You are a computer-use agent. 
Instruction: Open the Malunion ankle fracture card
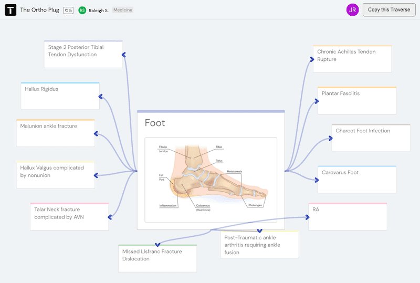coord(55,133)
